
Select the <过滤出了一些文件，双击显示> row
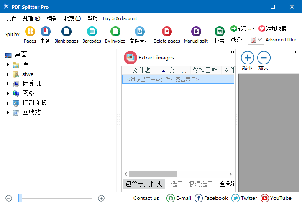(178, 79)
